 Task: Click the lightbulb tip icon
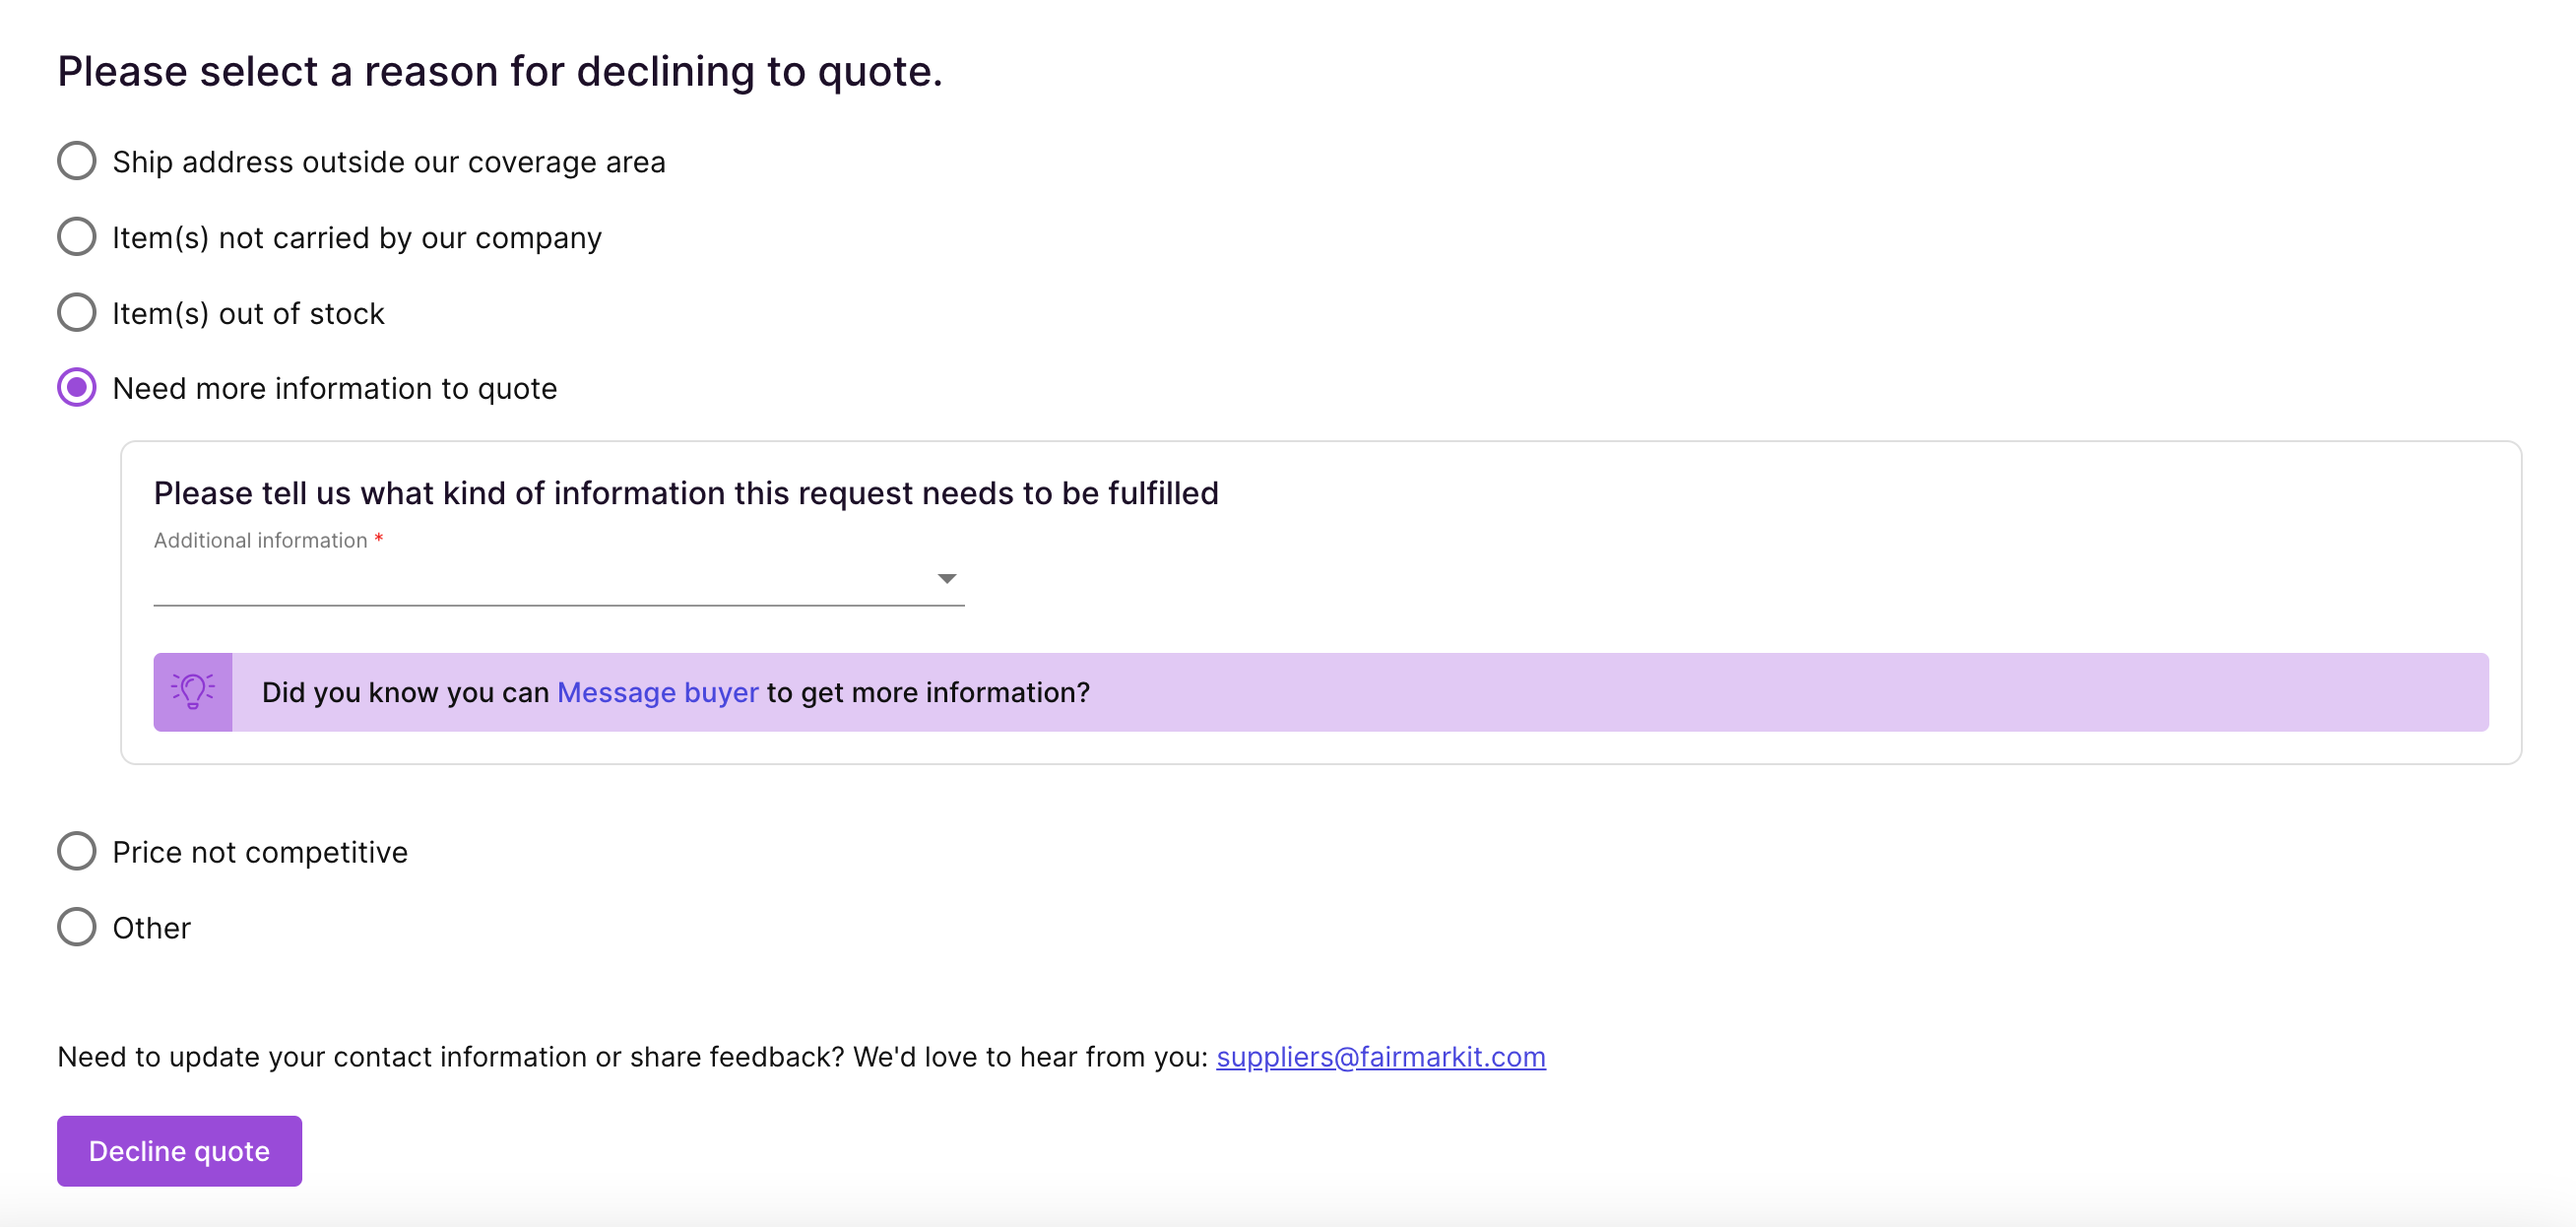pyautogui.click(x=192, y=692)
